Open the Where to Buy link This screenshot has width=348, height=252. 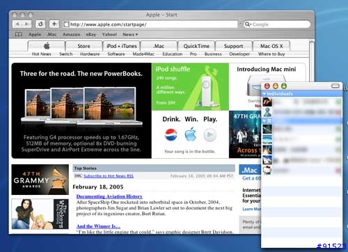click(x=271, y=54)
